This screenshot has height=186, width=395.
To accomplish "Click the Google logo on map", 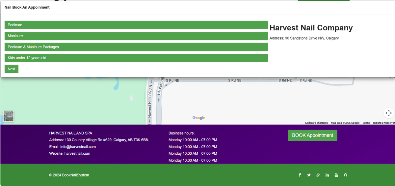I will pyautogui.click(x=198, y=118).
